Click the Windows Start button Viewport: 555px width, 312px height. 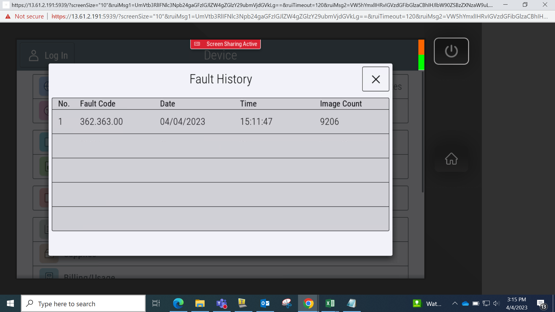tap(10, 303)
